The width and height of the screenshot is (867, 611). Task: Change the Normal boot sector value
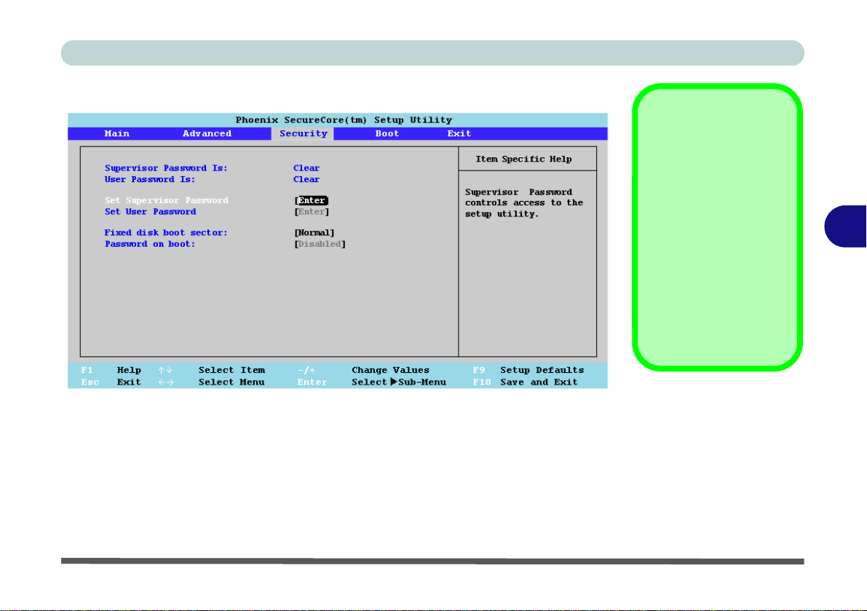[314, 233]
